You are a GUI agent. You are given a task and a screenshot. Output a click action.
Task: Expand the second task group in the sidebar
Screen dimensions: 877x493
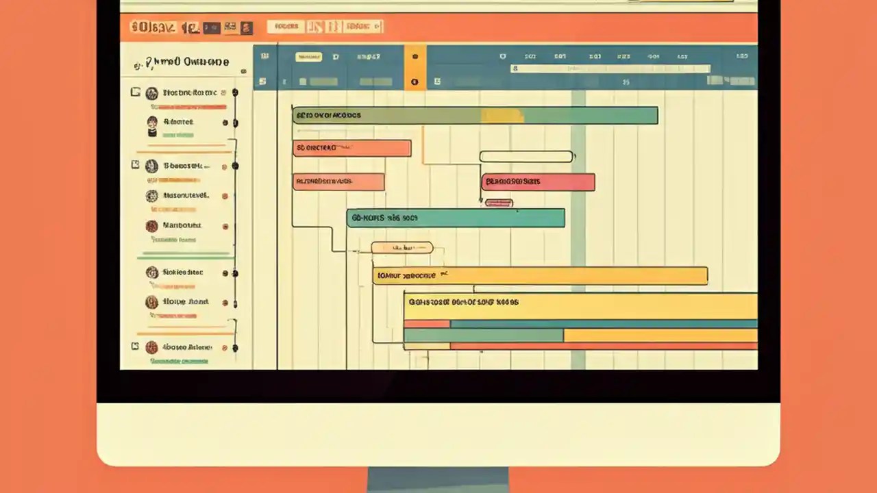point(135,165)
